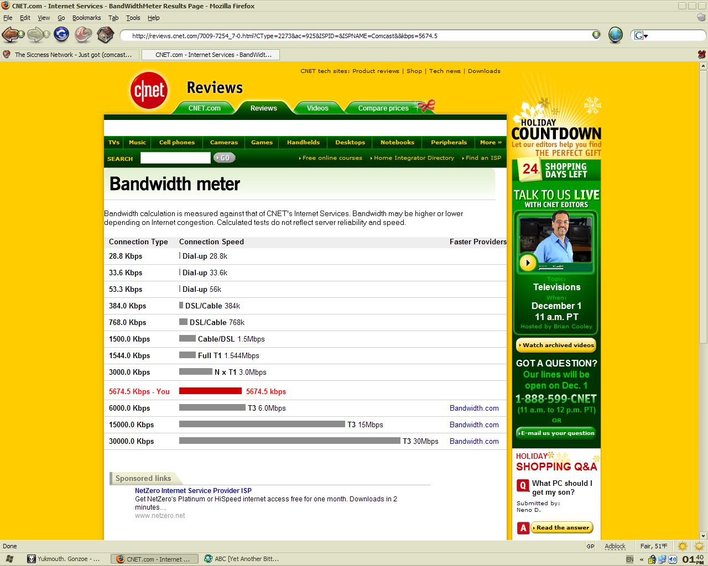The image size is (708, 566).
Task: Click the Read the answer button
Action: tap(562, 528)
